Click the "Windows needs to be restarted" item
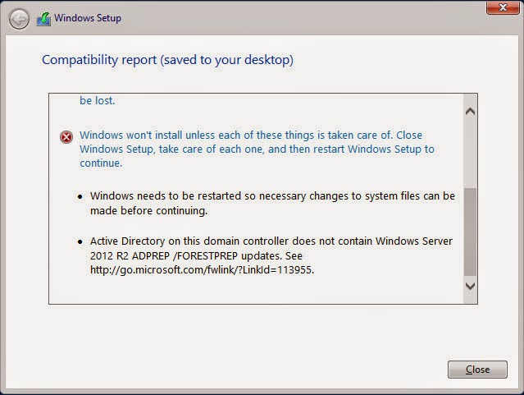Screen dimensions: 524x395 272,203
